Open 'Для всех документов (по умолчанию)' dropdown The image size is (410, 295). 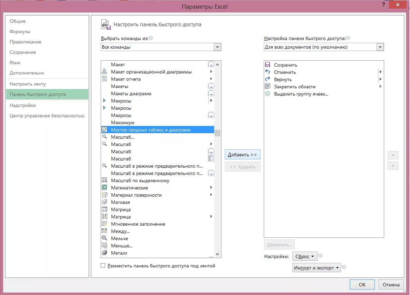point(380,47)
